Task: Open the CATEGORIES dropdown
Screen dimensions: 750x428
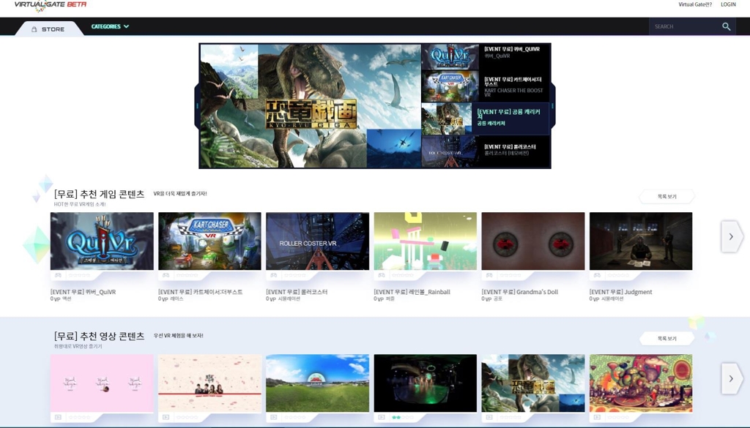Action: [x=110, y=27]
